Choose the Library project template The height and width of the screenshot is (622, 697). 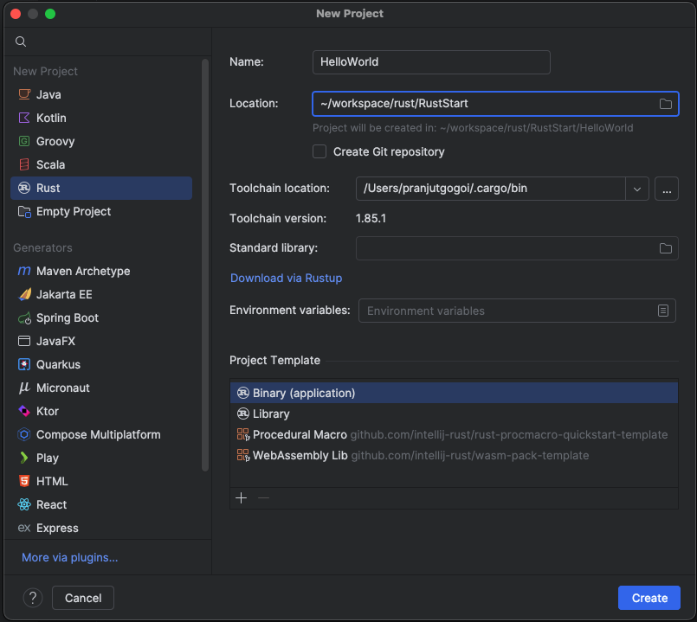pos(271,414)
